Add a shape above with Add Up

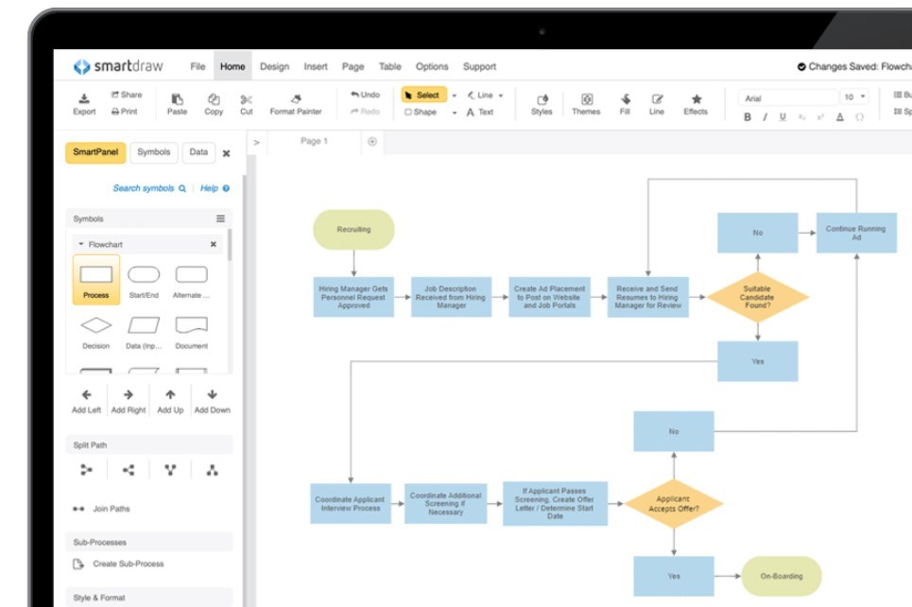pos(170,401)
